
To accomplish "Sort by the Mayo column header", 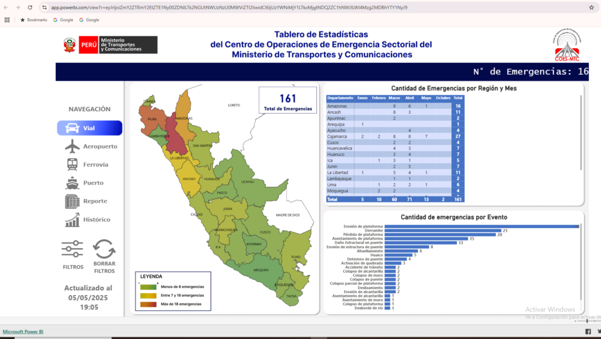I will pyautogui.click(x=426, y=98).
